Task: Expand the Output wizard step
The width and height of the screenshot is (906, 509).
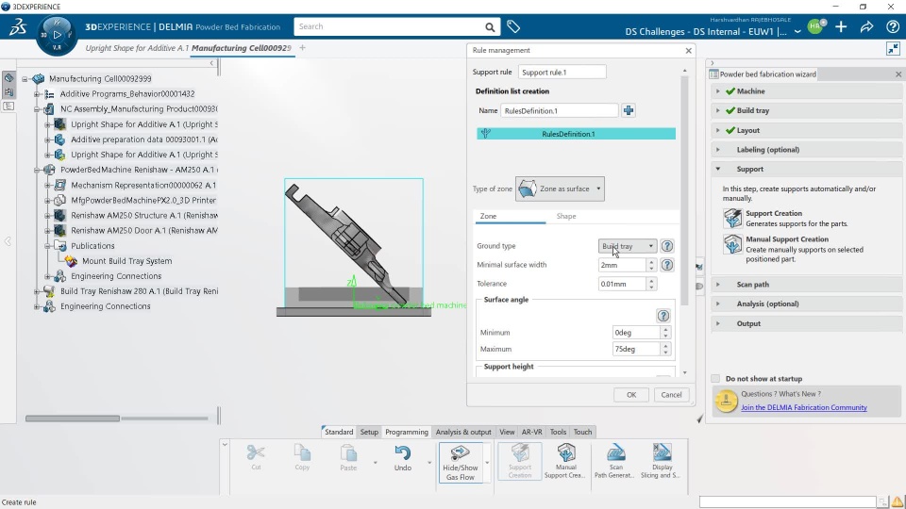Action: tap(718, 323)
